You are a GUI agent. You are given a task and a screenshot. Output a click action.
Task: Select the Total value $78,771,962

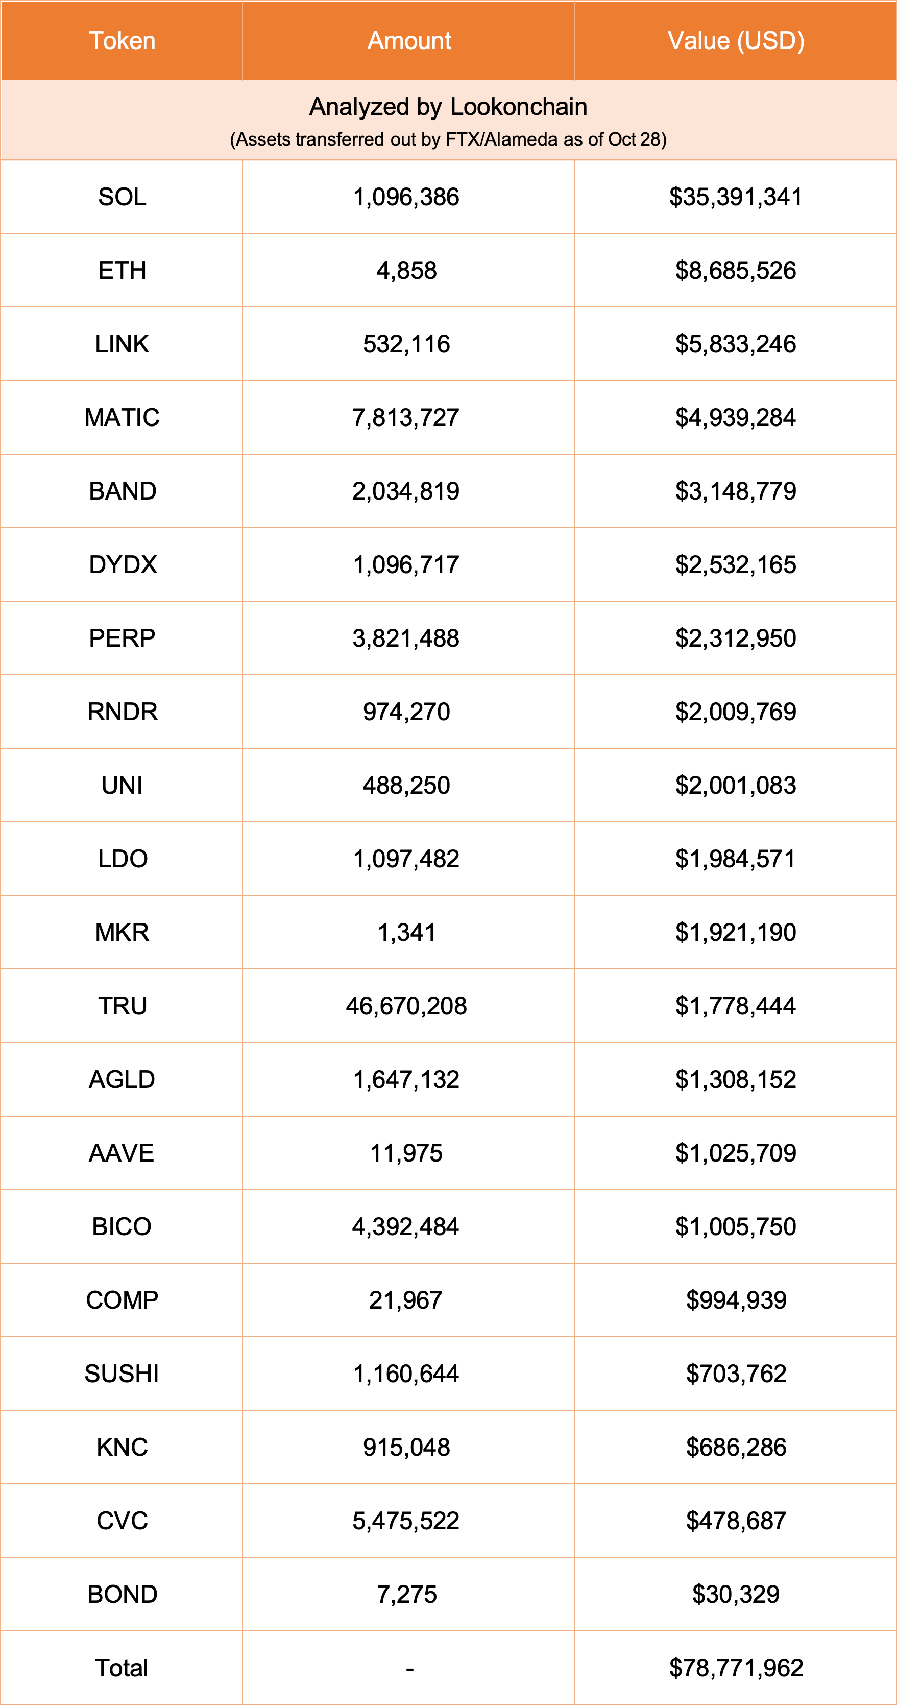(x=736, y=1668)
